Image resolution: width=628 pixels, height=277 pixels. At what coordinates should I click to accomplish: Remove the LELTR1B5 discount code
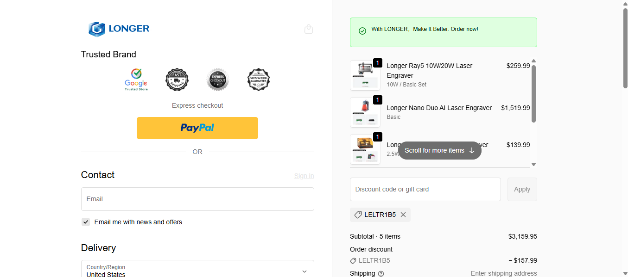[403, 215]
